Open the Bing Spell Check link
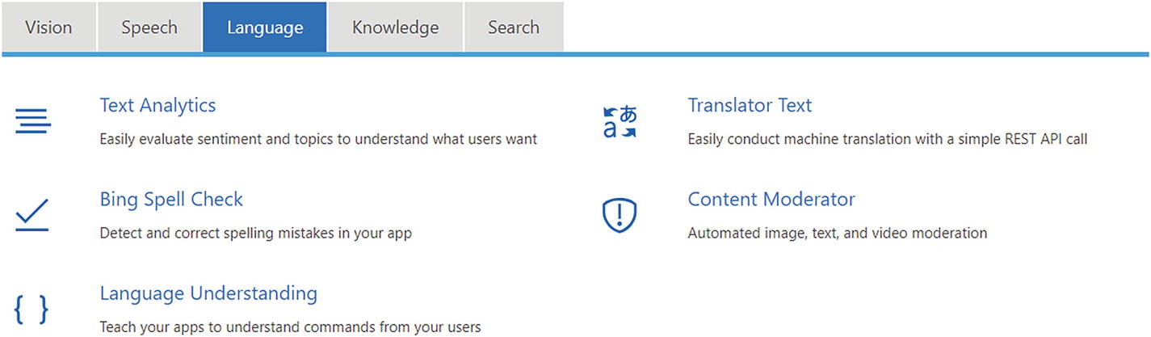1151x337 pixels. coord(171,199)
